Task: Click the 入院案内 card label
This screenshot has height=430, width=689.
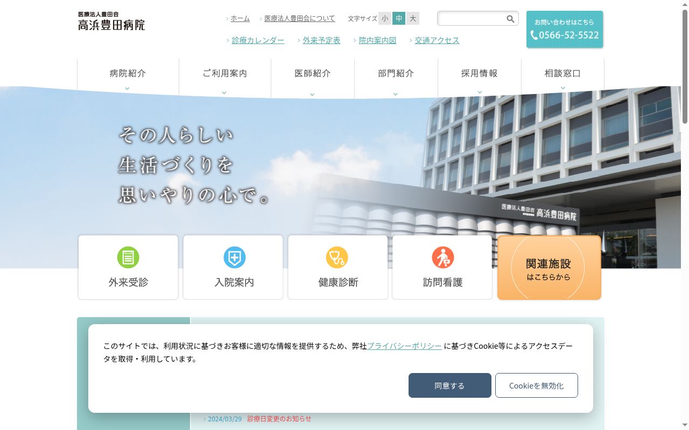Action: pyautogui.click(x=234, y=282)
